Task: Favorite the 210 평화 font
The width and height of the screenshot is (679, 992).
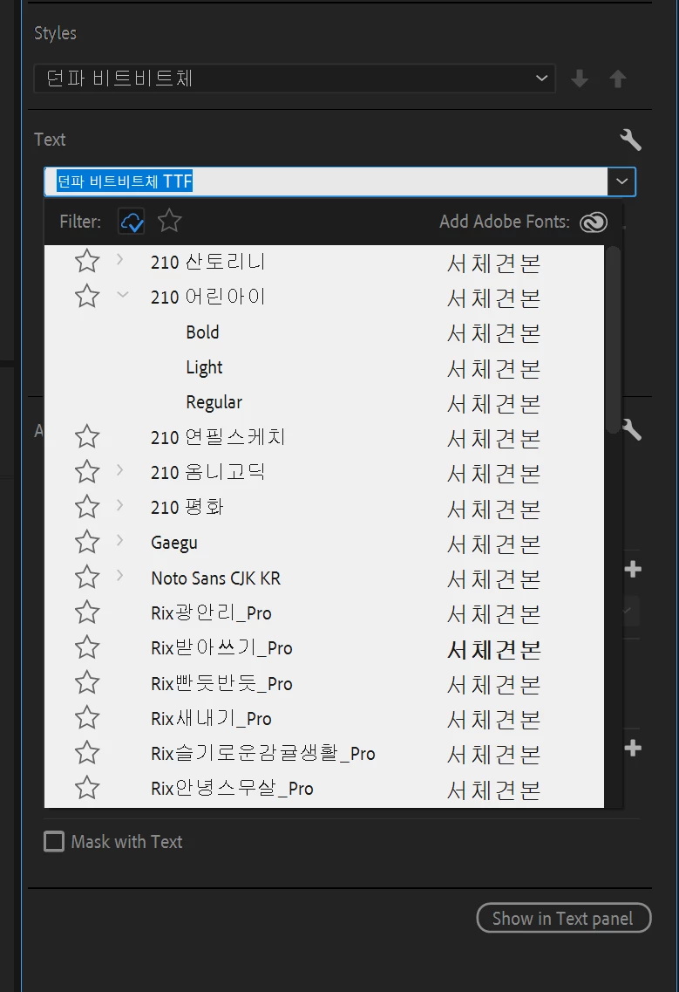Action: point(87,507)
